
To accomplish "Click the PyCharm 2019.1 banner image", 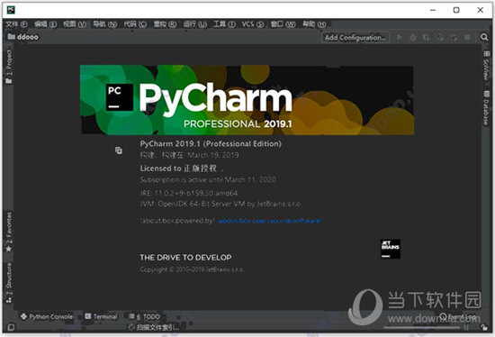I will tap(247, 100).
